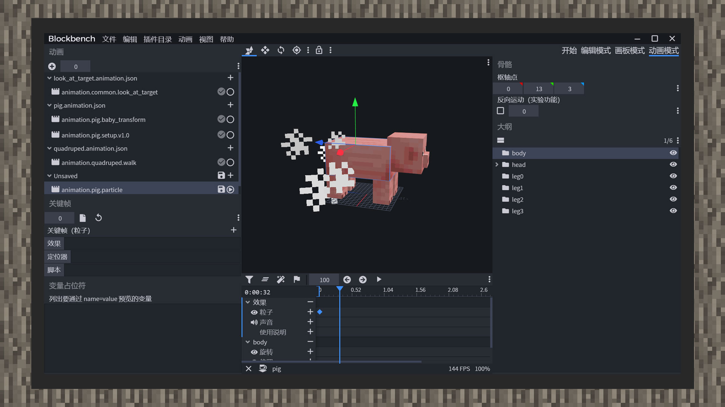
Task: Toggle the 粒子 channel eye icon
Action: point(254,312)
